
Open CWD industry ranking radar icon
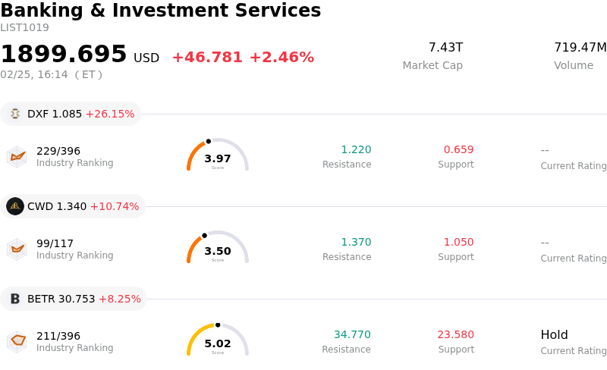tap(17, 249)
